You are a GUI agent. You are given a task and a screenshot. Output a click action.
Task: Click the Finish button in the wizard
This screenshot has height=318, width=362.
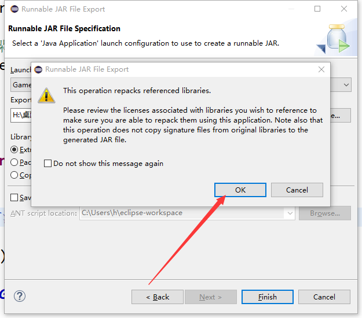(268, 297)
